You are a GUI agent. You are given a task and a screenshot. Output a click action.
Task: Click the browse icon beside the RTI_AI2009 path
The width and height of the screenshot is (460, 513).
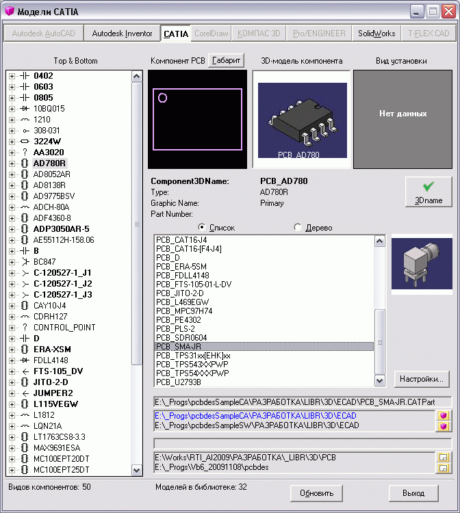click(444, 457)
